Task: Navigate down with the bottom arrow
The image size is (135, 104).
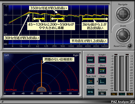Action: tap(123, 20)
